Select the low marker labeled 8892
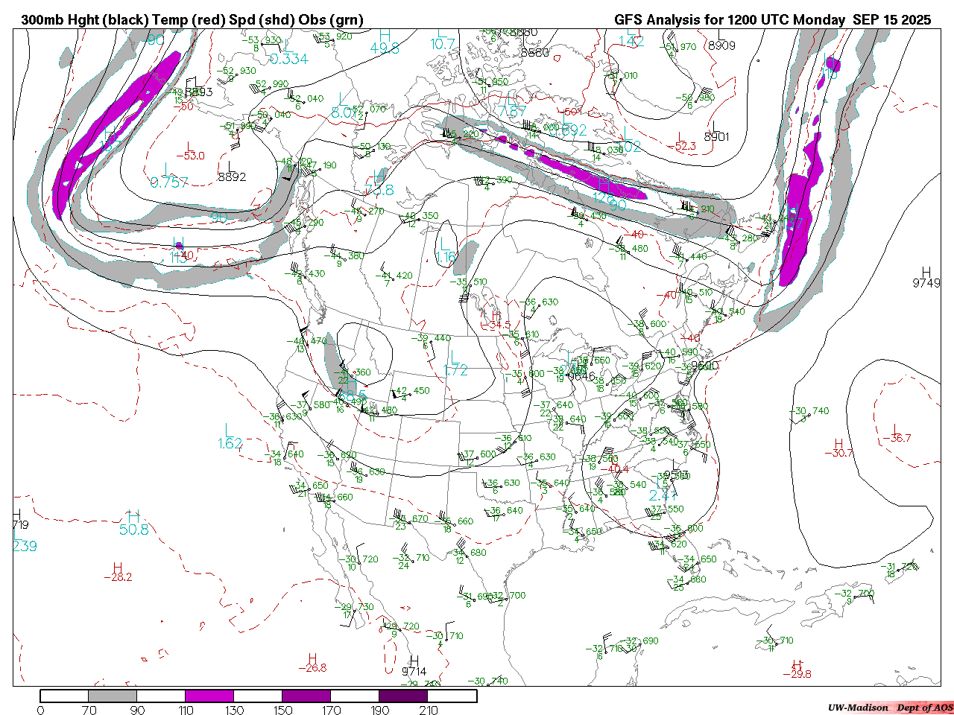The height and width of the screenshot is (715, 954). [x=230, y=167]
